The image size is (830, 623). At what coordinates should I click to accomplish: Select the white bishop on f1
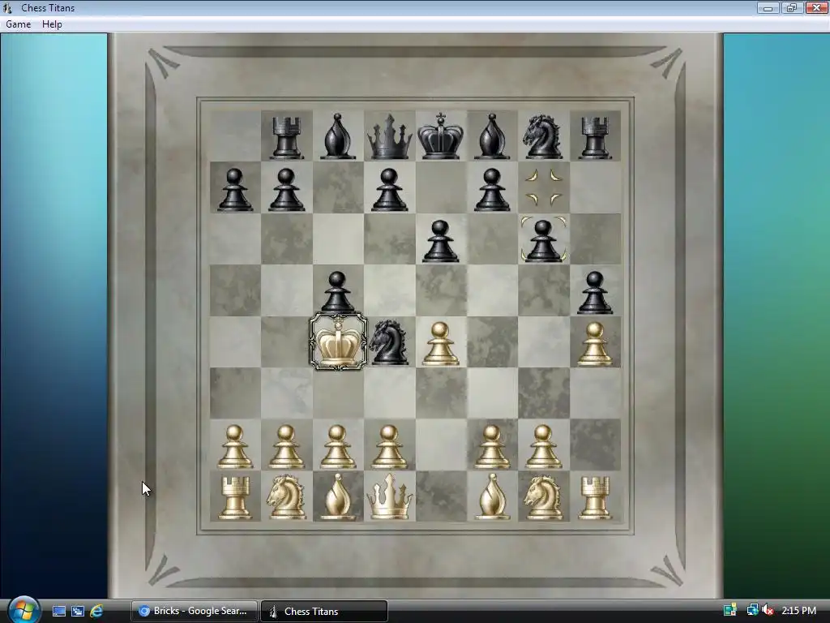(x=492, y=497)
